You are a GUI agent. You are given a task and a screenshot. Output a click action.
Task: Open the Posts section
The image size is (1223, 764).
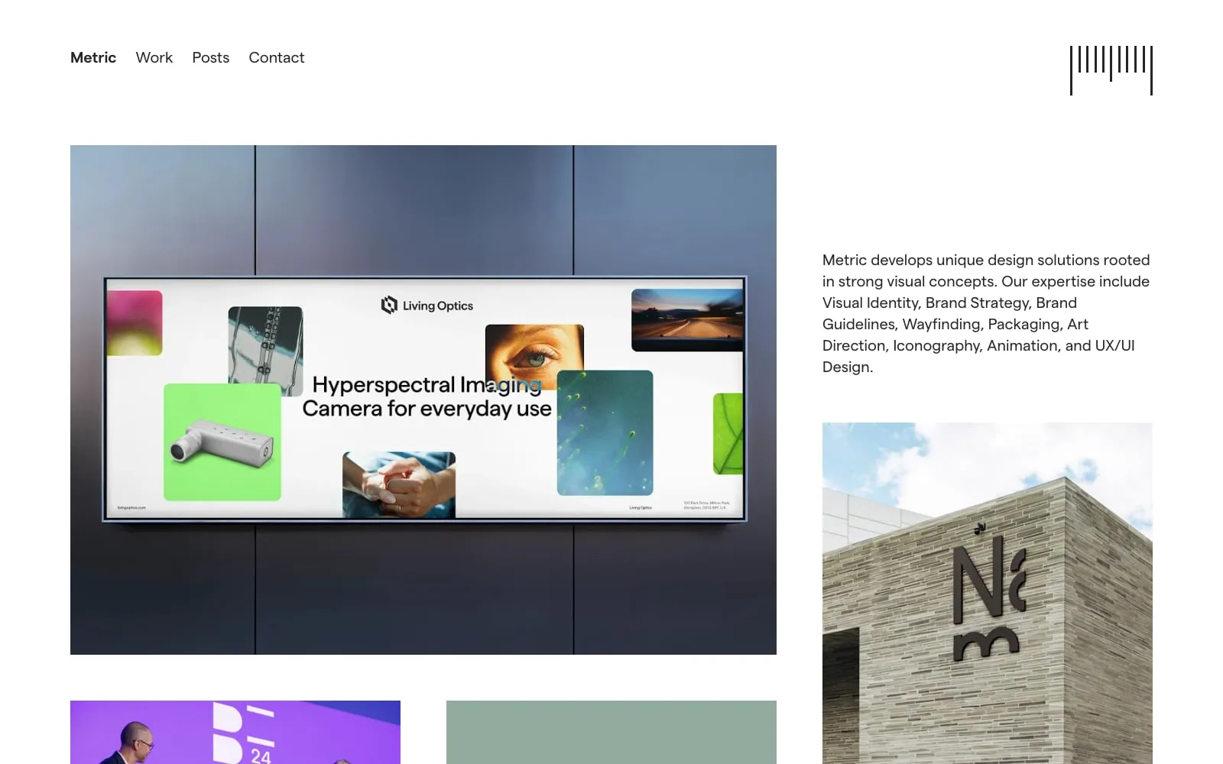tap(211, 57)
